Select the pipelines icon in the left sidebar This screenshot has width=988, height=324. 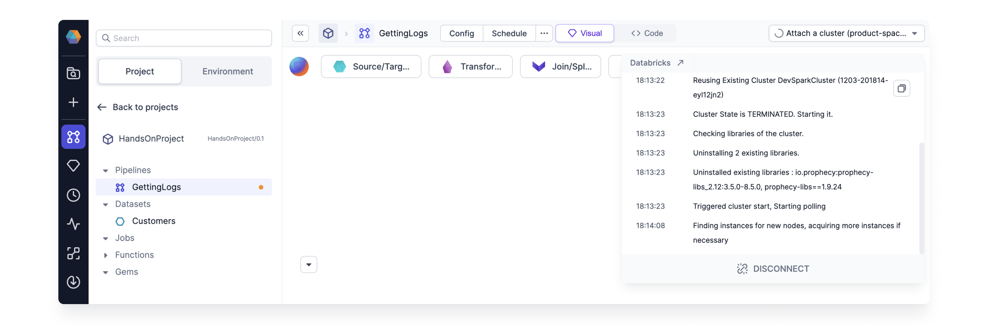73,137
